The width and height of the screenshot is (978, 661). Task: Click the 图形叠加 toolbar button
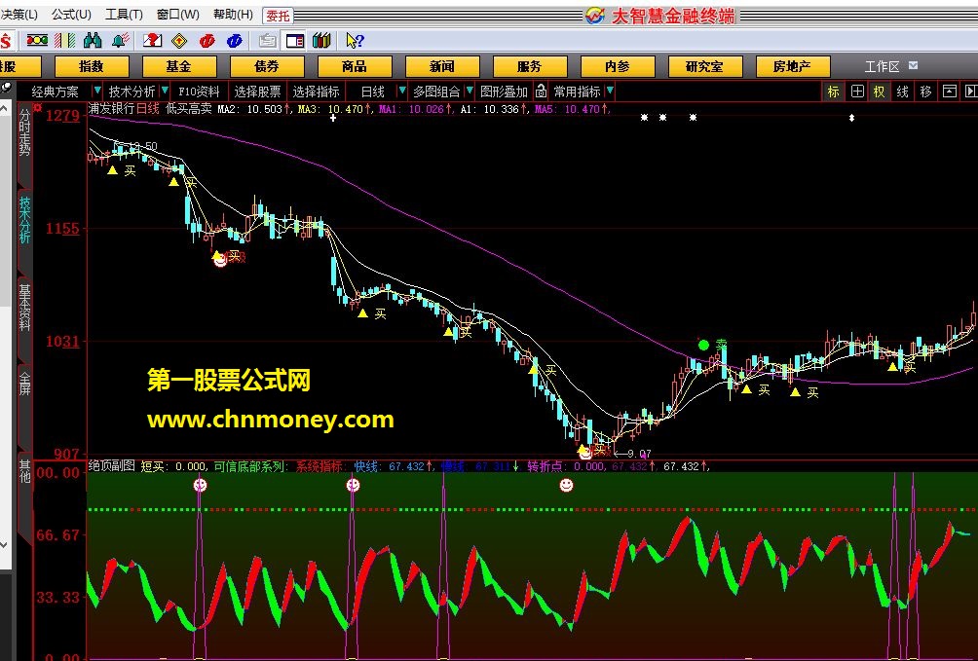504,92
